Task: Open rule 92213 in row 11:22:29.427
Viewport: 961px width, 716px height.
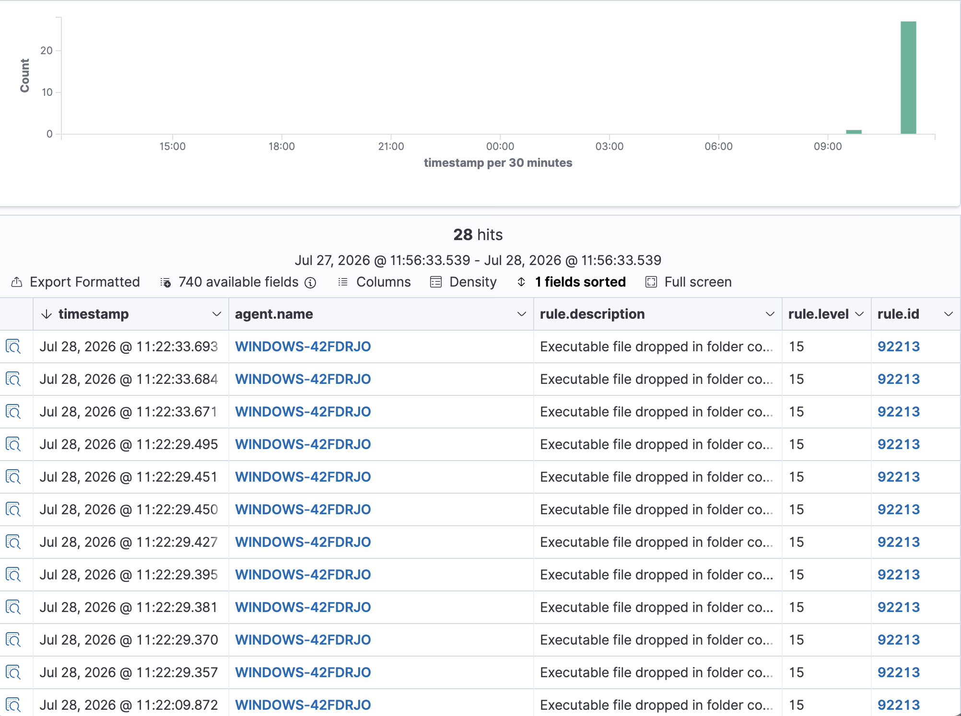Action: click(899, 542)
